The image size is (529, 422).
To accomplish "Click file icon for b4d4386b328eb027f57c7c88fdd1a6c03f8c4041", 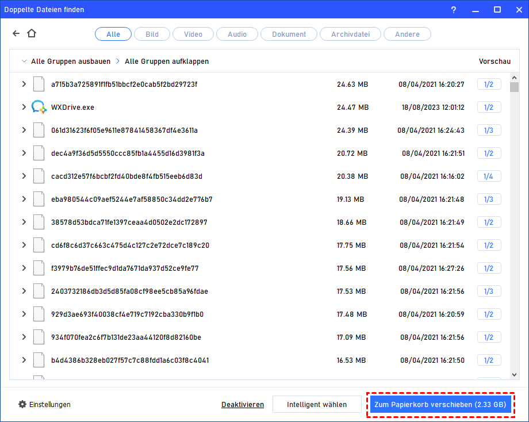I will [x=39, y=360].
